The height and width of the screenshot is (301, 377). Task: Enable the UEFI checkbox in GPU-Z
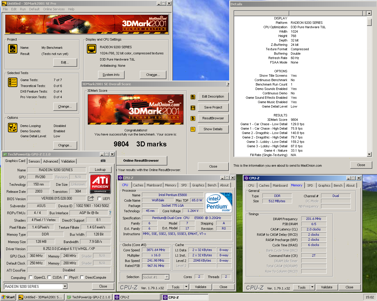[99, 198]
